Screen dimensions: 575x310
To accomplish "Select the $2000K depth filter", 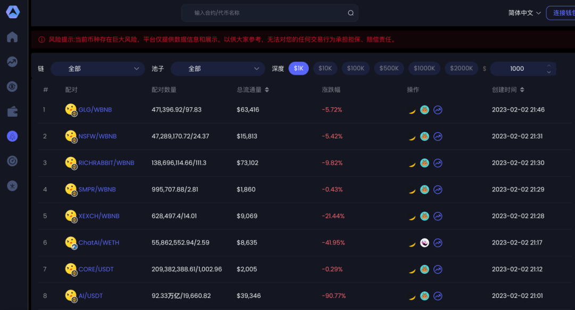I will pyautogui.click(x=461, y=68).
